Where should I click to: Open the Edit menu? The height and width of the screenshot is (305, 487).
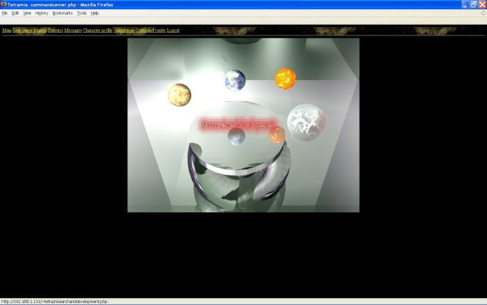pos(15,13)
